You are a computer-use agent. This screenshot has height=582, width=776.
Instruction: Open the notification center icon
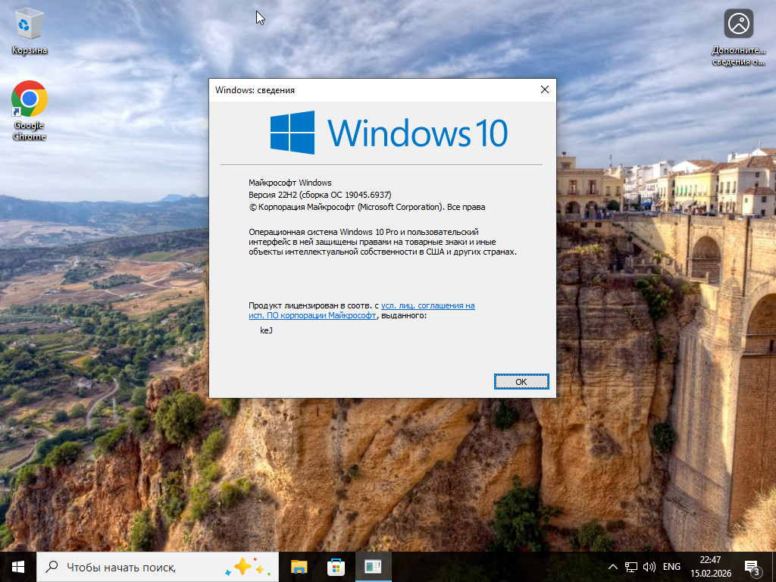point(752,567)
